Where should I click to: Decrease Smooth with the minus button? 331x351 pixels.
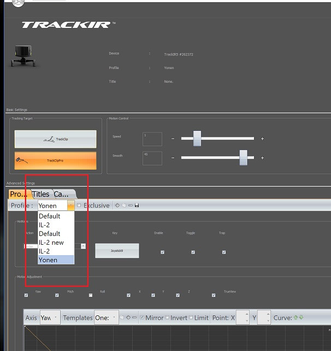coord(173,158)
